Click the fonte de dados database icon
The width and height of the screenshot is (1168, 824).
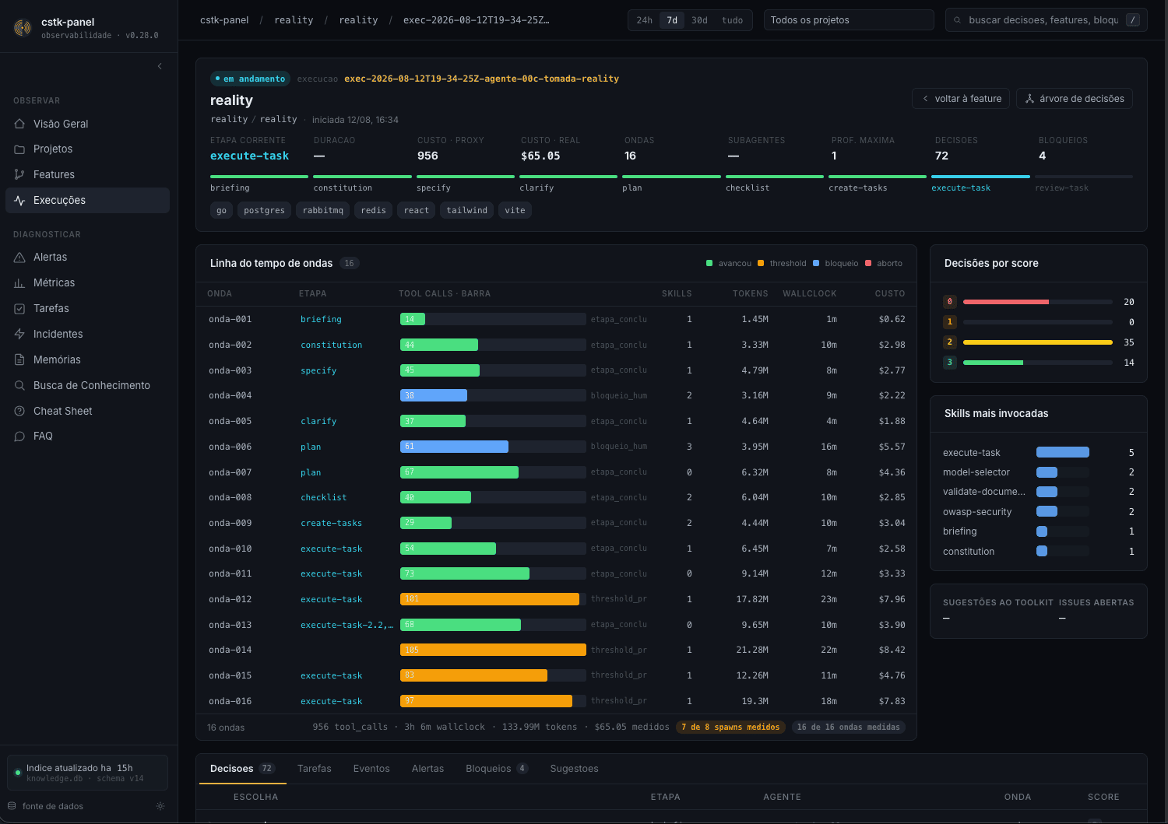click(x=12, y=806)
